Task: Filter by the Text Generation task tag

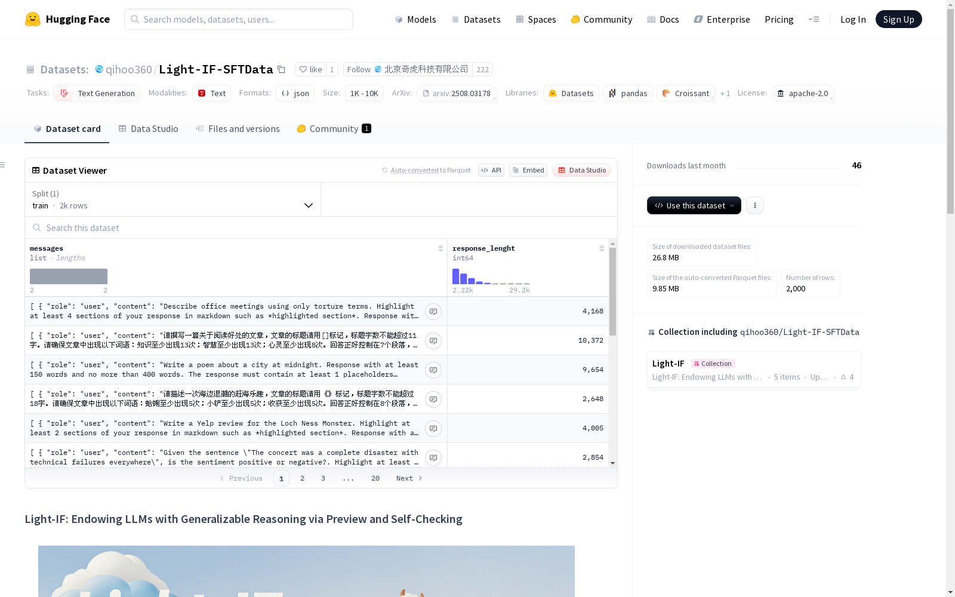Action: [x=97, y=93]
